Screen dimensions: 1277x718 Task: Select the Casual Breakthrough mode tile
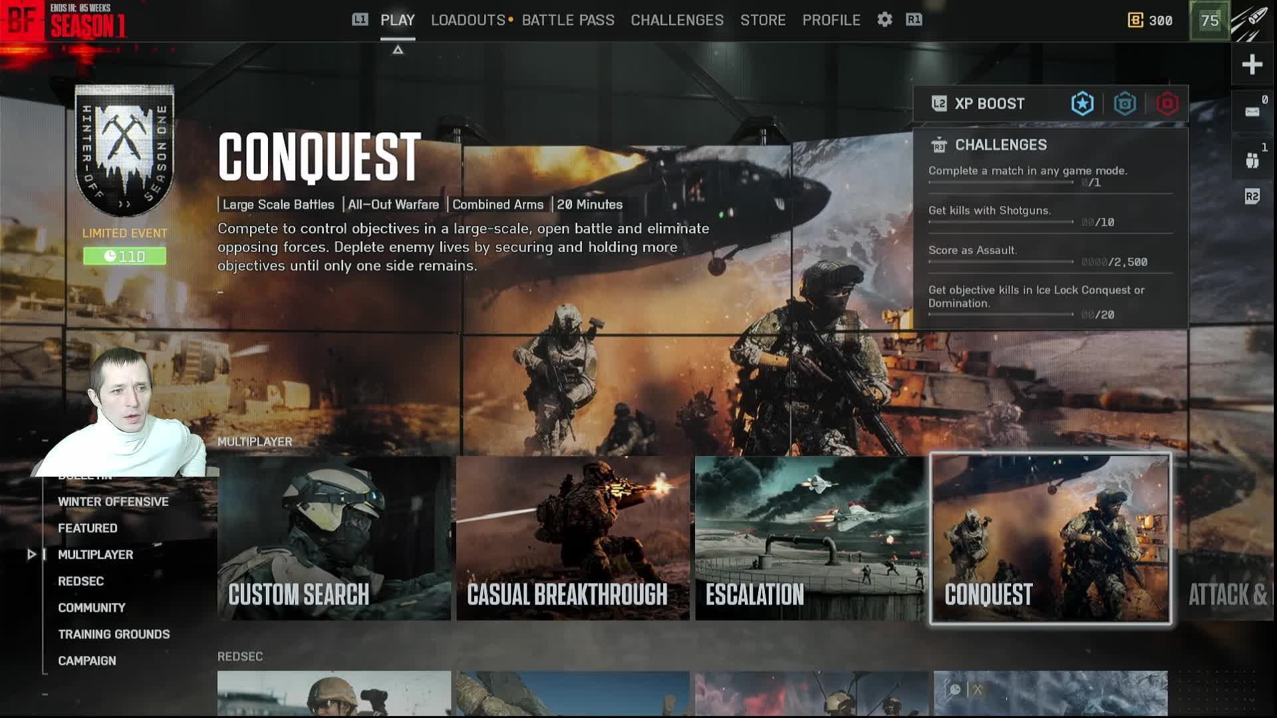click(x=573, y=538)
